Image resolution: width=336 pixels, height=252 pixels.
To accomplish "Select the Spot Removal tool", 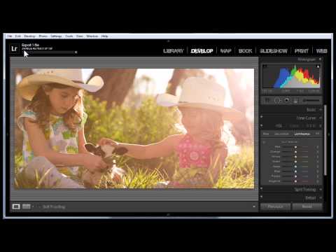I will pos(277,101).
